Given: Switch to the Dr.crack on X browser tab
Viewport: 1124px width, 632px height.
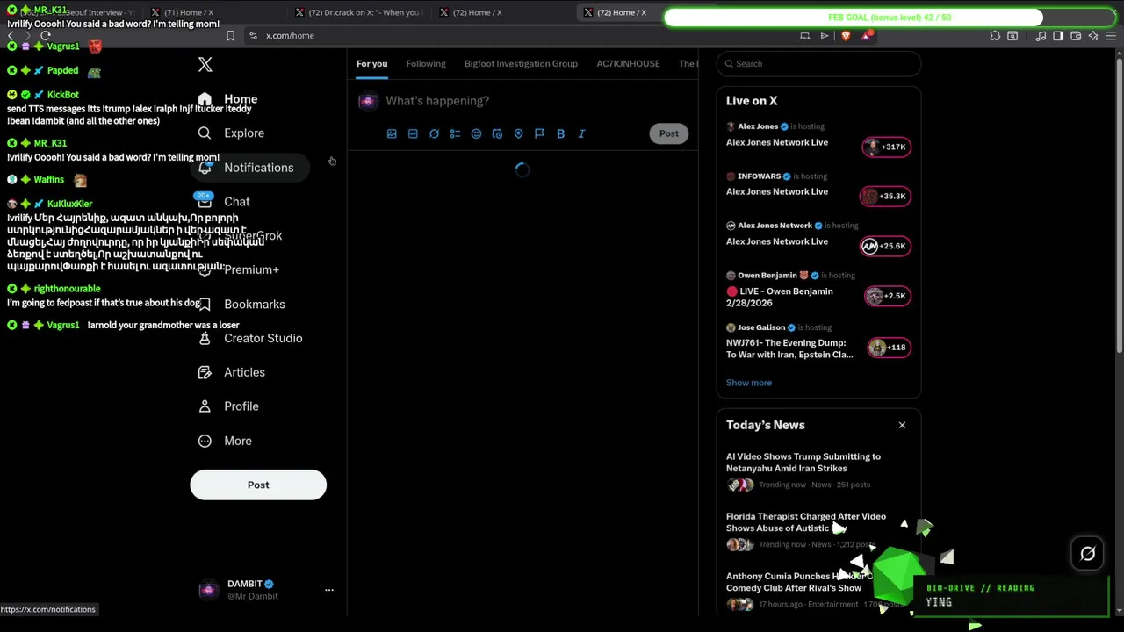Looking at the screenshot, I should [360, 12].
